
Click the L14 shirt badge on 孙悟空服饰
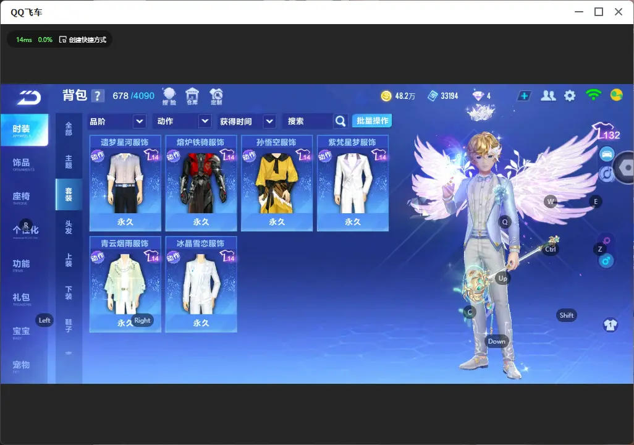[x=303, y=155]
